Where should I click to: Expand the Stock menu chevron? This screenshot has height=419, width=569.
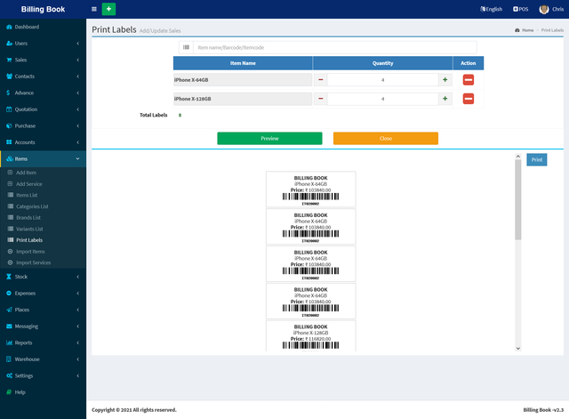click(x=77, y=277)
